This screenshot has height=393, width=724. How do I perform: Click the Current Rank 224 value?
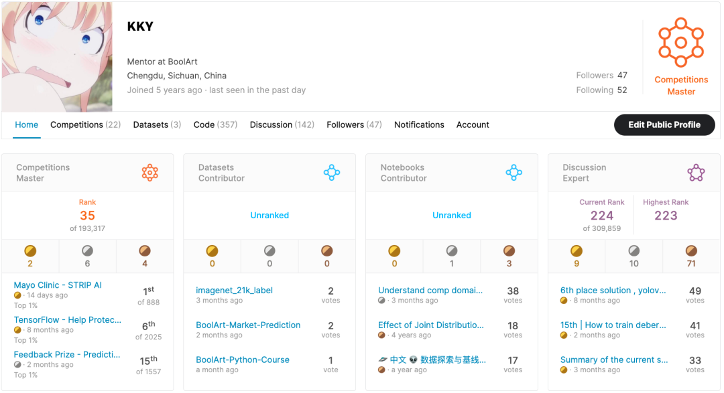[x=601, y=216]
